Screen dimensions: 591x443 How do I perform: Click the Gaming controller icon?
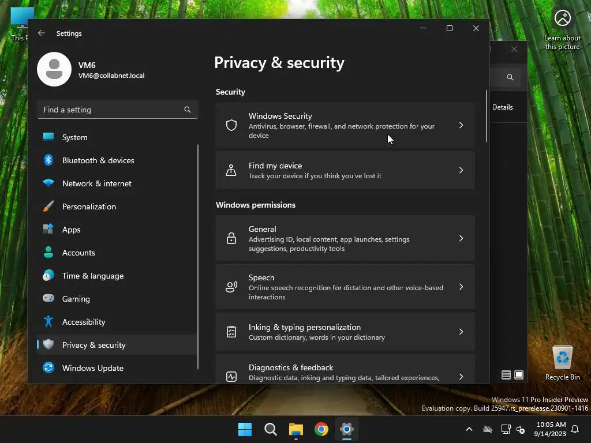click(x=48, y=298)
